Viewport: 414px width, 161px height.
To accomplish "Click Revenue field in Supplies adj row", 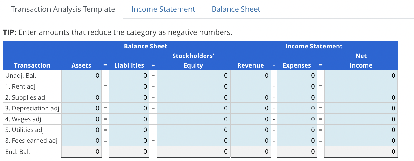I will click(x=250, y=97).
